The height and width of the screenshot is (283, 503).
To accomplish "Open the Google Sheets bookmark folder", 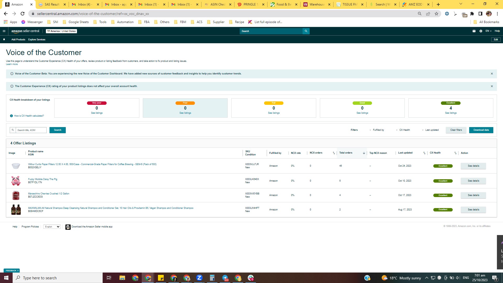I will click(x=75, y=22).
